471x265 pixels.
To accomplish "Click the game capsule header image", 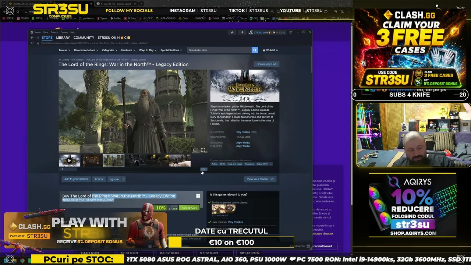I will (245, 86).
